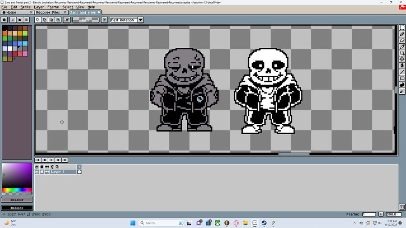Pick the white swatch in palette
The height and width of the screenshot is (228, 406).
point(10,49)
